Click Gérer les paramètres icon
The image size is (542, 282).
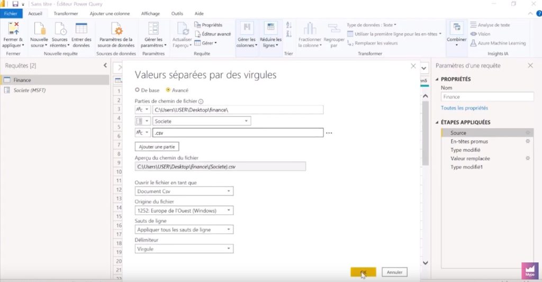[153, 29]
